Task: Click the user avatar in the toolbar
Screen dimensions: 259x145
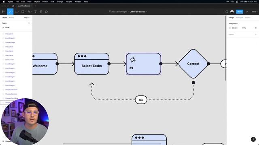Action: [232, 12]
